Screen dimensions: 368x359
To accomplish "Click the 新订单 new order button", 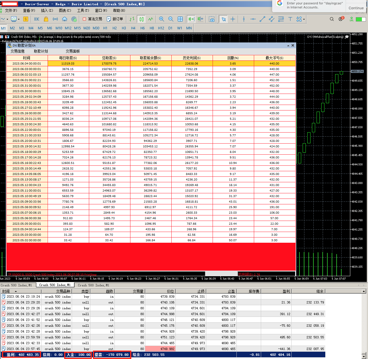I will [115, 19].
